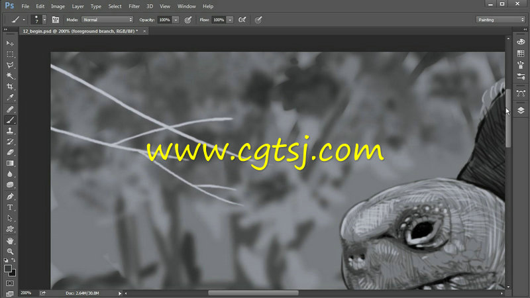Select the Pen tool
Screen dimensions: 530x298
(x=10, y=196)
